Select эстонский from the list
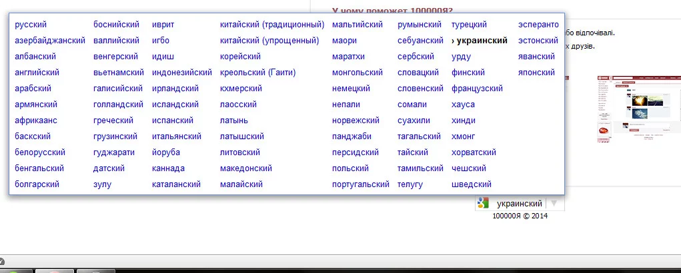 pyautogui.click(x=538, y=41)
